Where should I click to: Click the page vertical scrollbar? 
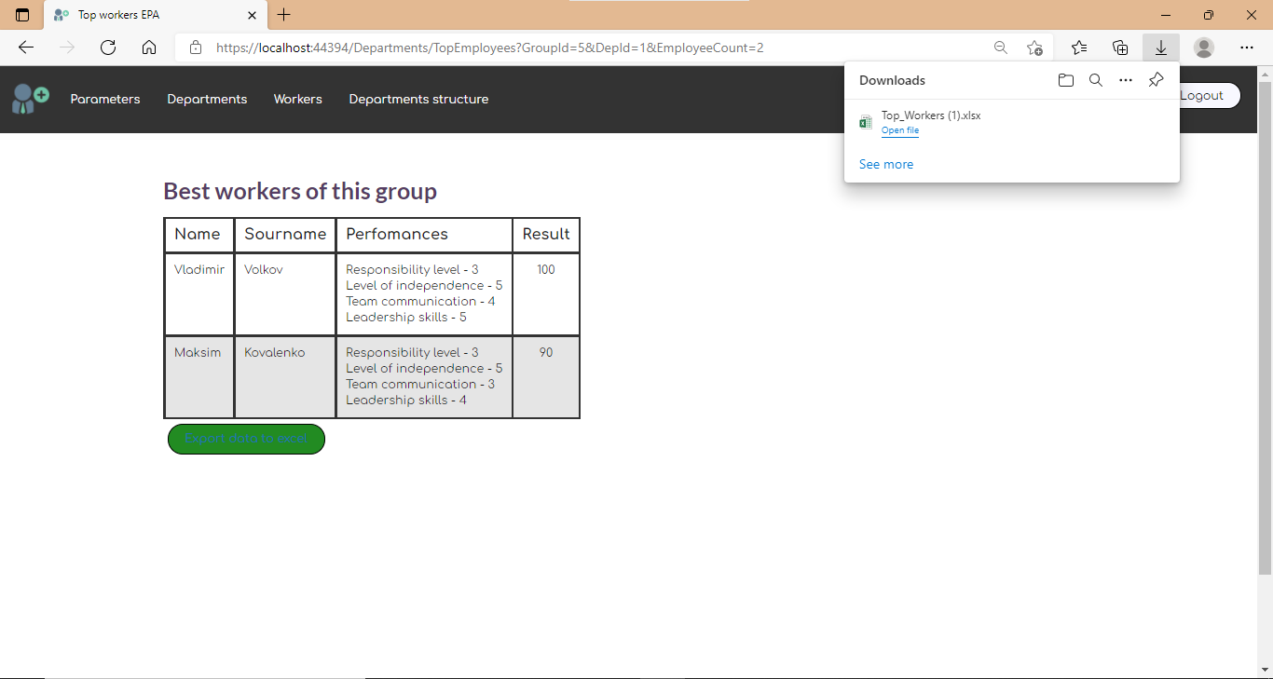click(x=1265, y=328)
